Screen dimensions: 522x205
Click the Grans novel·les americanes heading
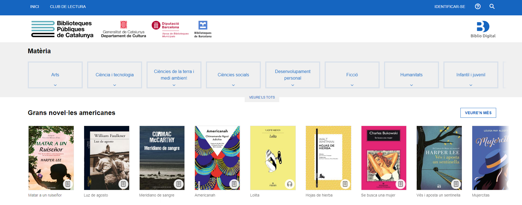click(x=71, y=113)
